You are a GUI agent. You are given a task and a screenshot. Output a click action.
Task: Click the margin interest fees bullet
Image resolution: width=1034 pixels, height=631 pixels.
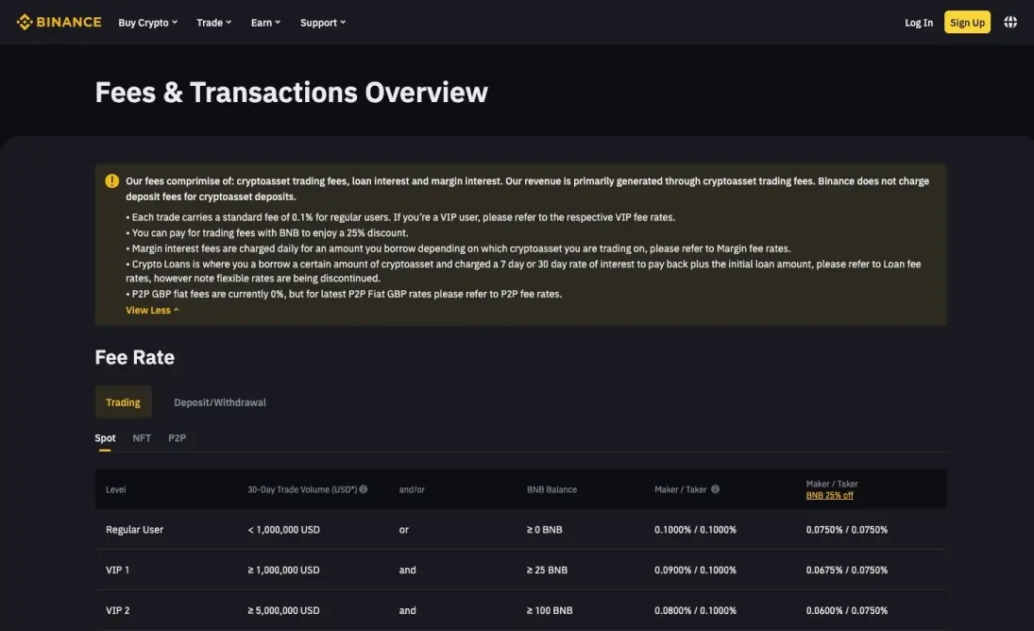(458, 248)
